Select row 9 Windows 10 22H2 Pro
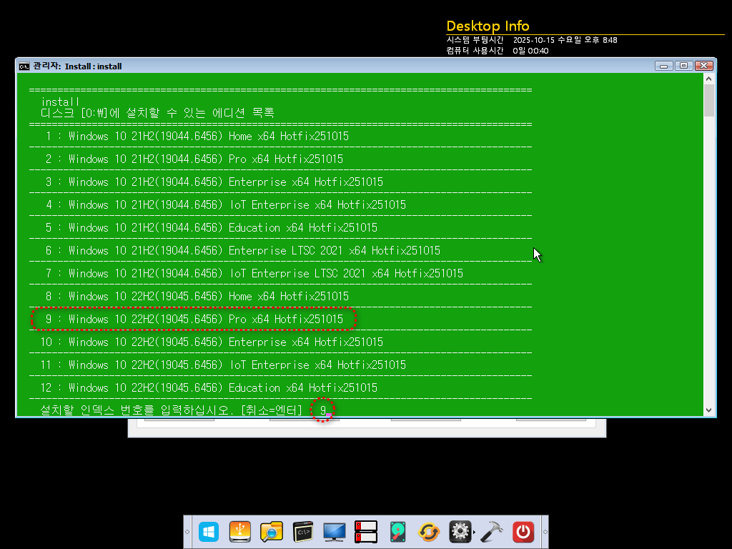 coord(194,320)
